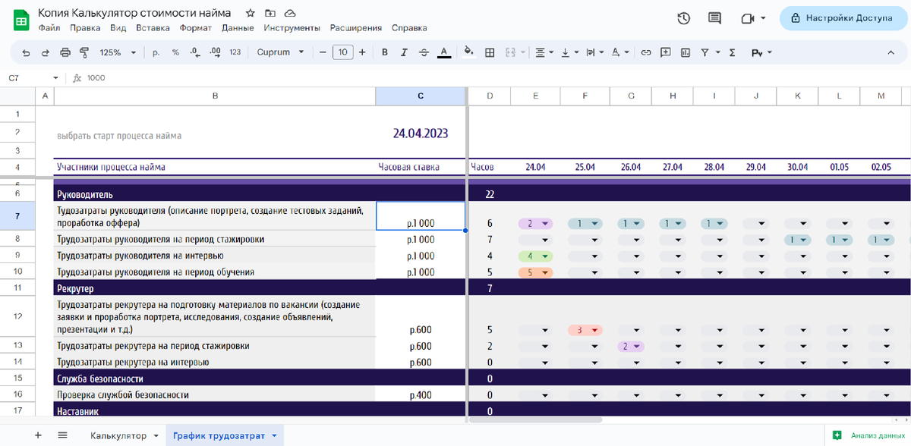The image size is (911, 446).
Task: Insert a link
Action: [x=646, y=52]
